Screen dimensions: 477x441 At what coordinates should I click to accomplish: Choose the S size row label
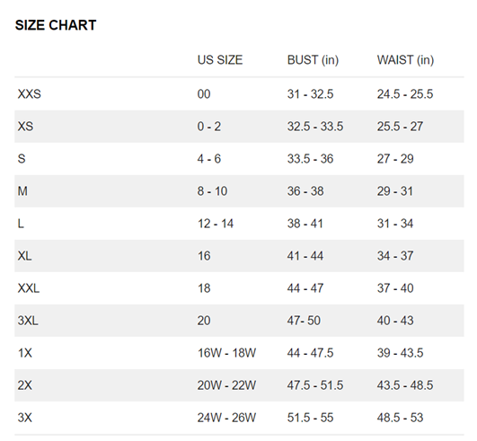pos(22,158)
